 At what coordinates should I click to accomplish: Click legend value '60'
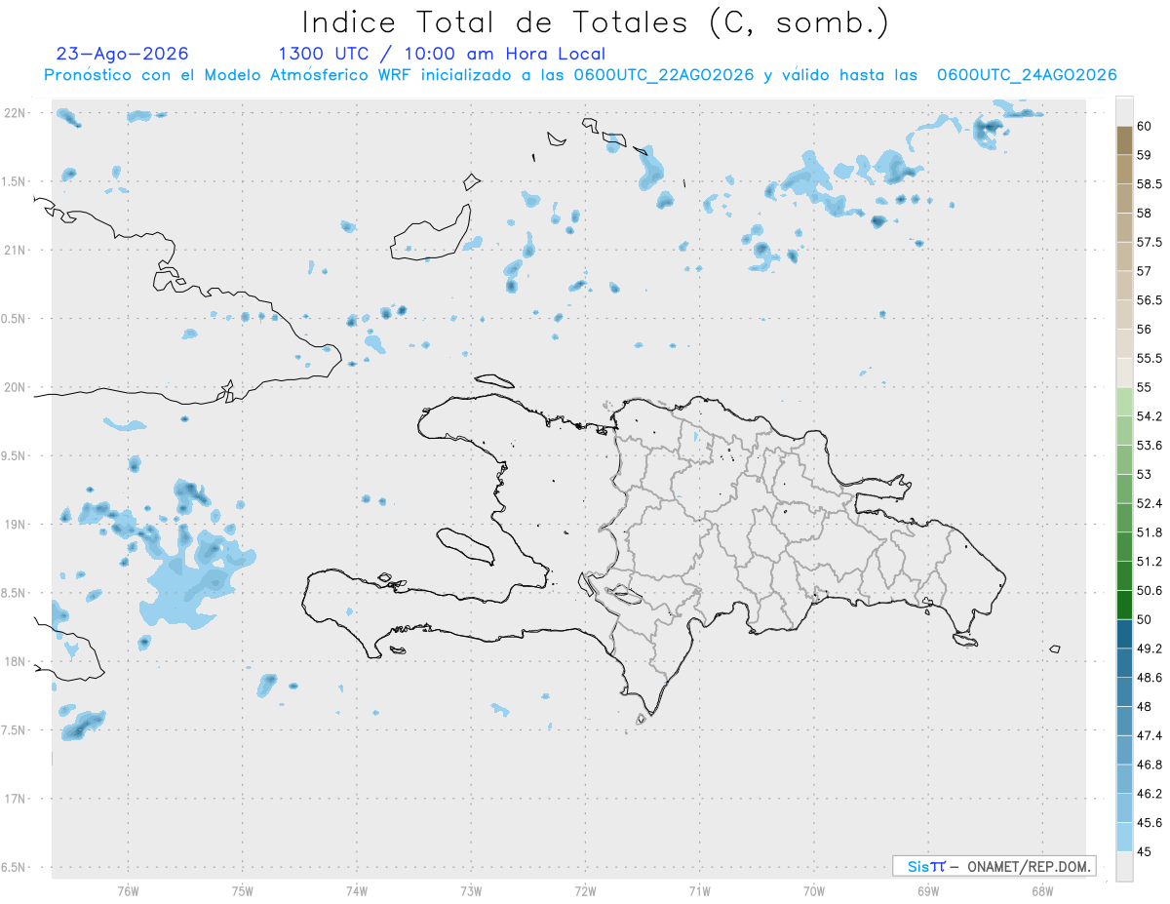coord(1144,126)
